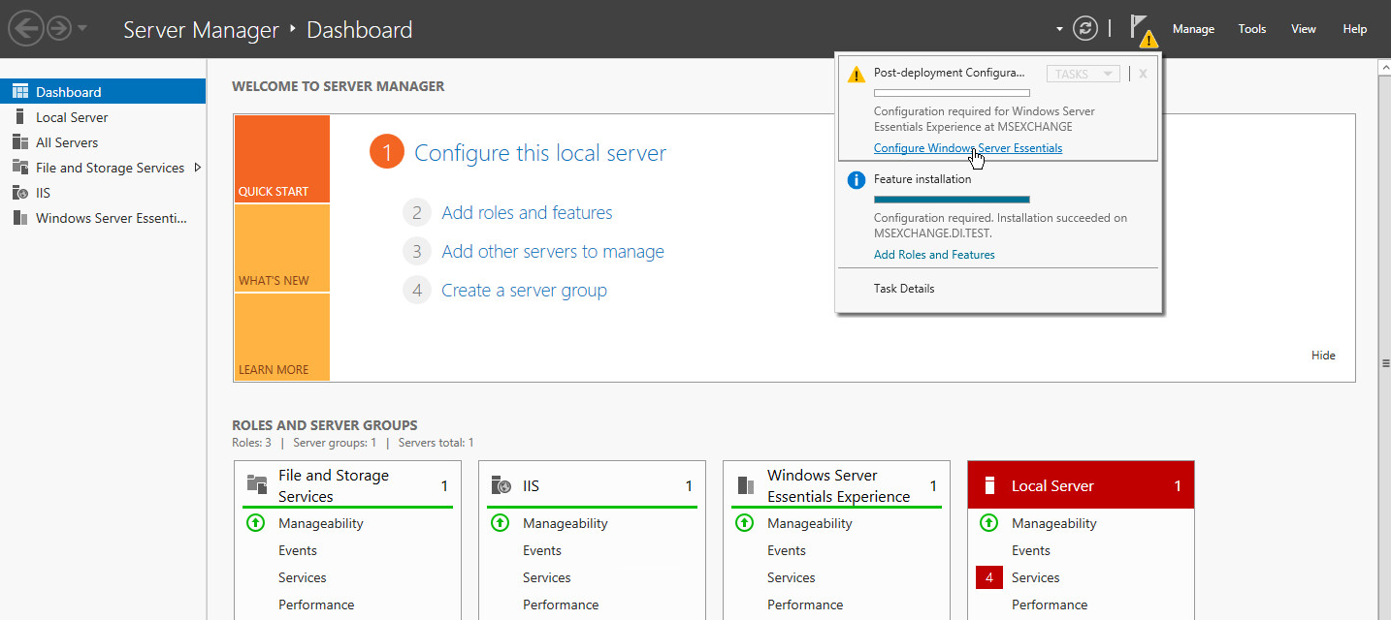Select the QUICK START tile

(x=281, y=159)
